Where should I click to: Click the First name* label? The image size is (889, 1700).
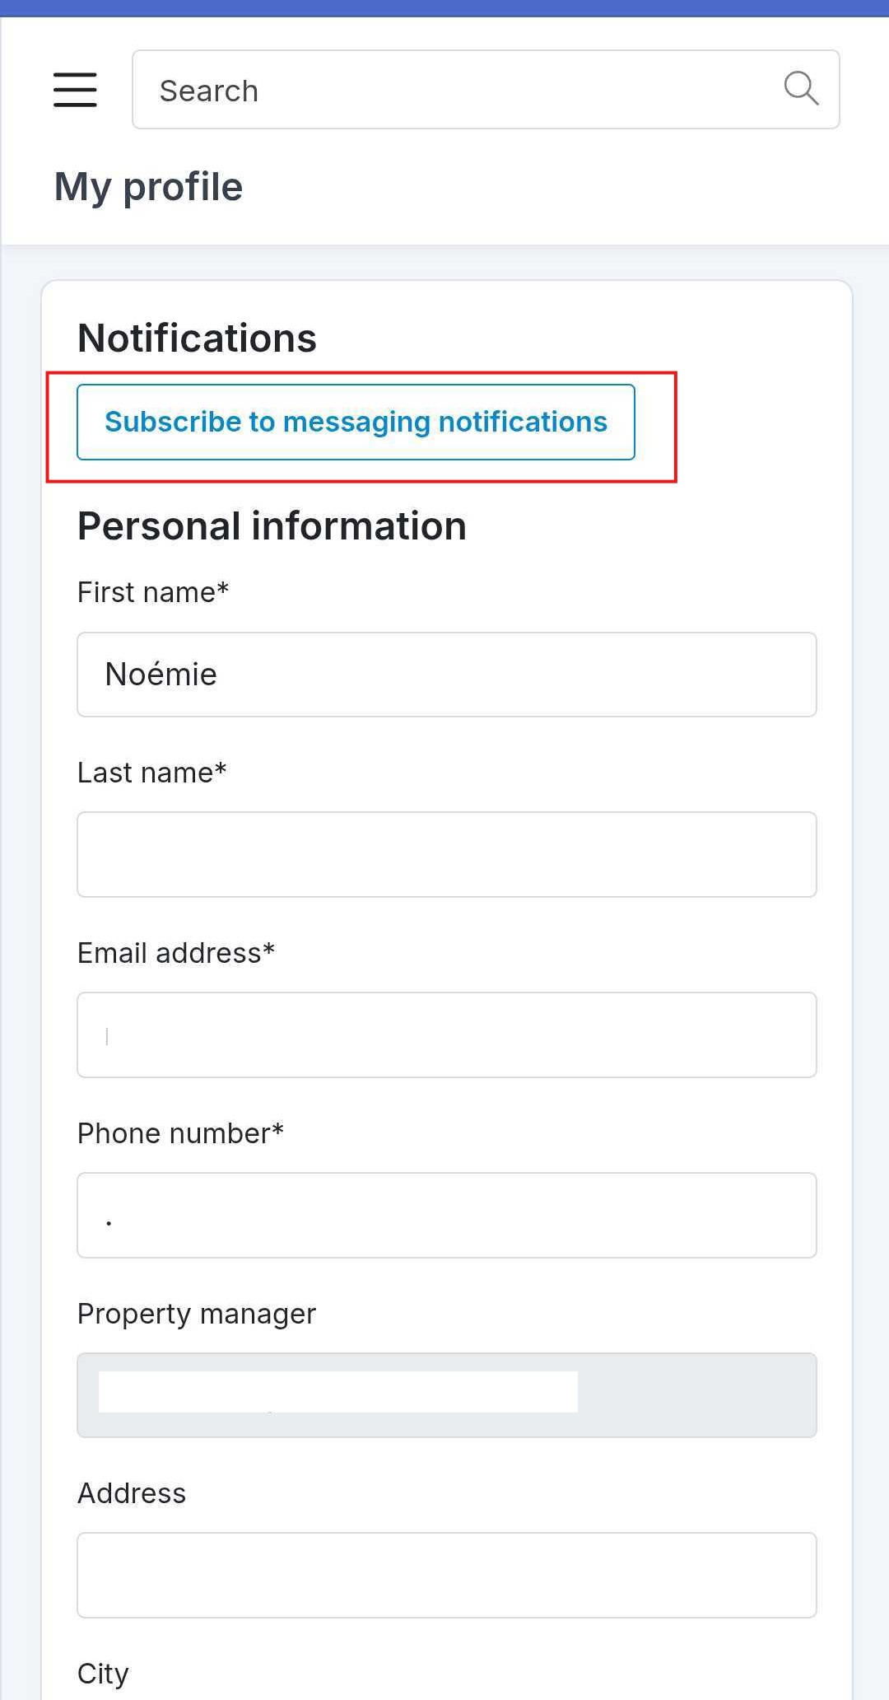(153, 592)
